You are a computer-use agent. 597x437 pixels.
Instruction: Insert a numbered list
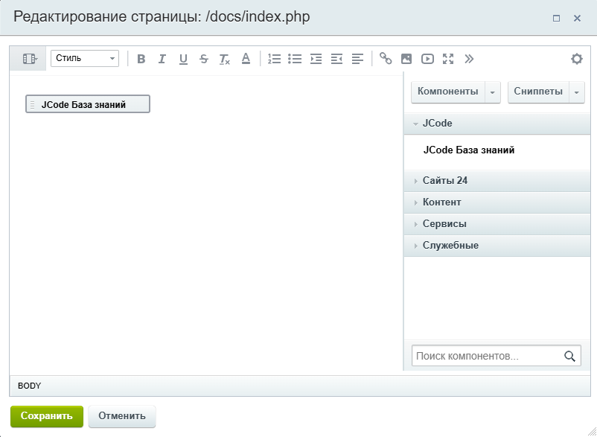274,59
